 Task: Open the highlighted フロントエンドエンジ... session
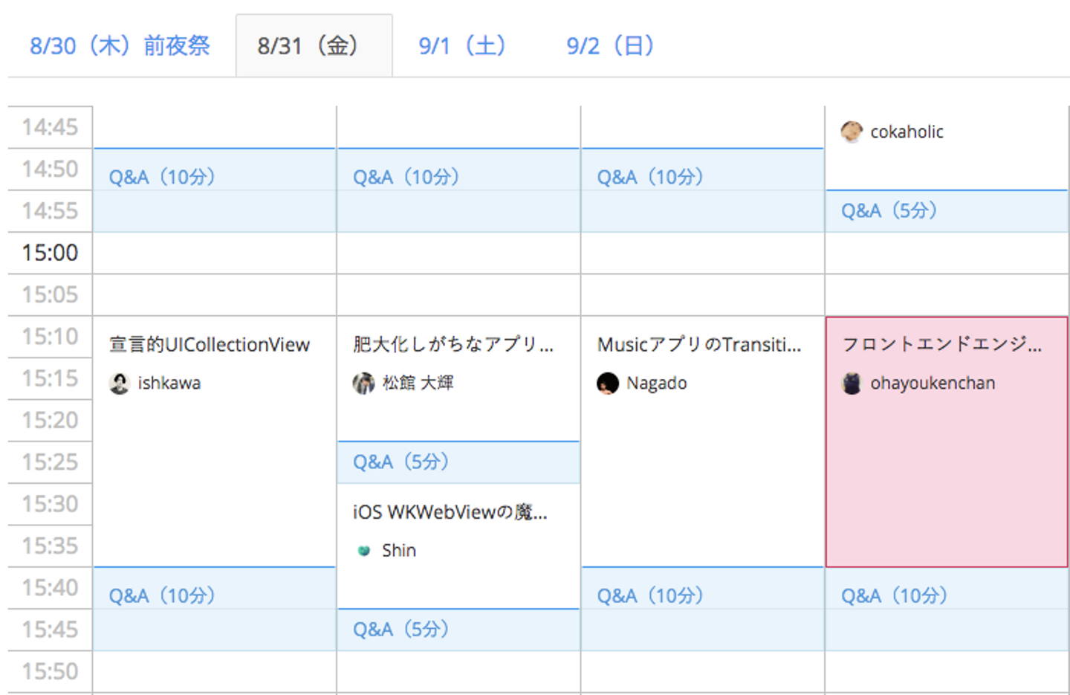(941, 345)
